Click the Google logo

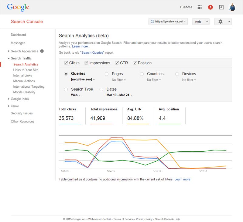18,7
